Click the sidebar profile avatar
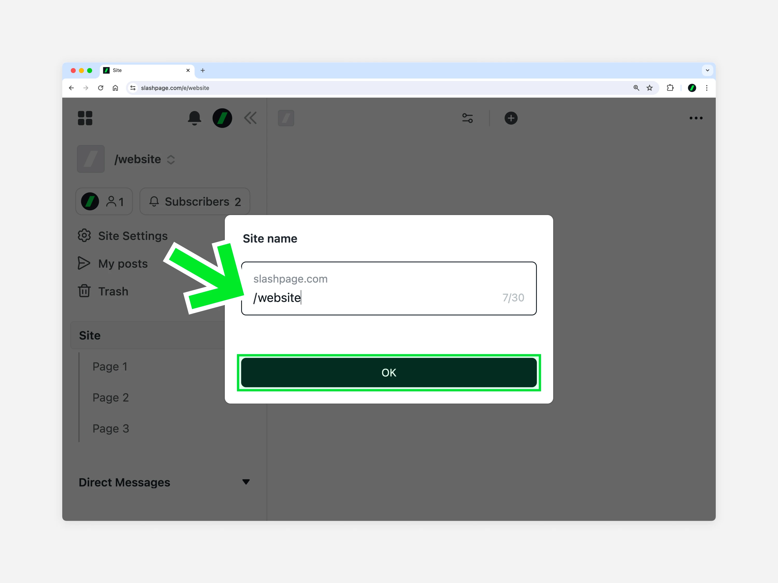The image size is (778, 583). (x=222, y=118)
